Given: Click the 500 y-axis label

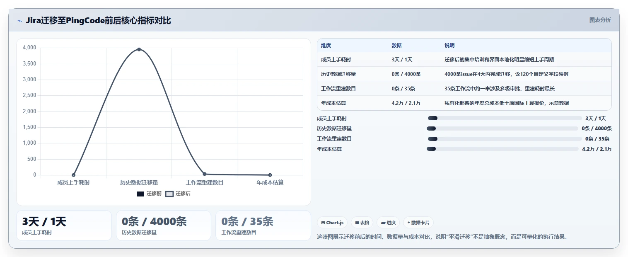Looking at the screenshot, I should tap(32, 159).
